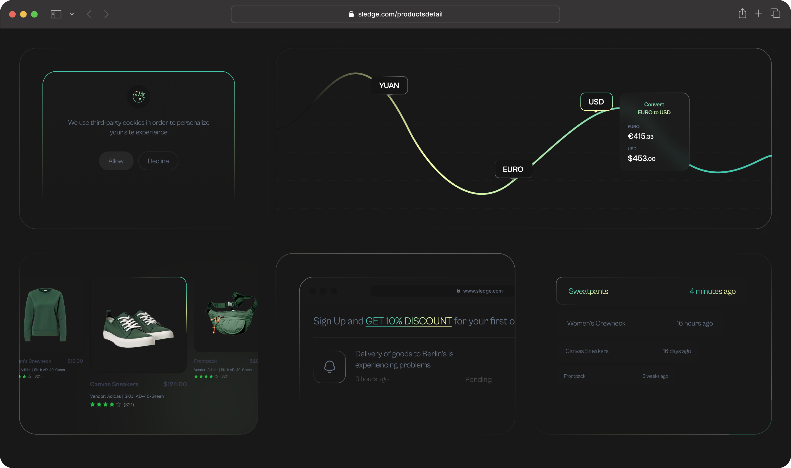Click the sledge.com address bar
The width and height of the screenshot is (791, 468).
pyautogui.click(x=395, y=14)
